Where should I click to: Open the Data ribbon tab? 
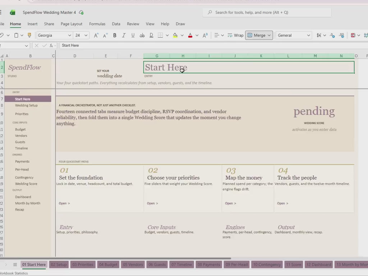point(116,24)
